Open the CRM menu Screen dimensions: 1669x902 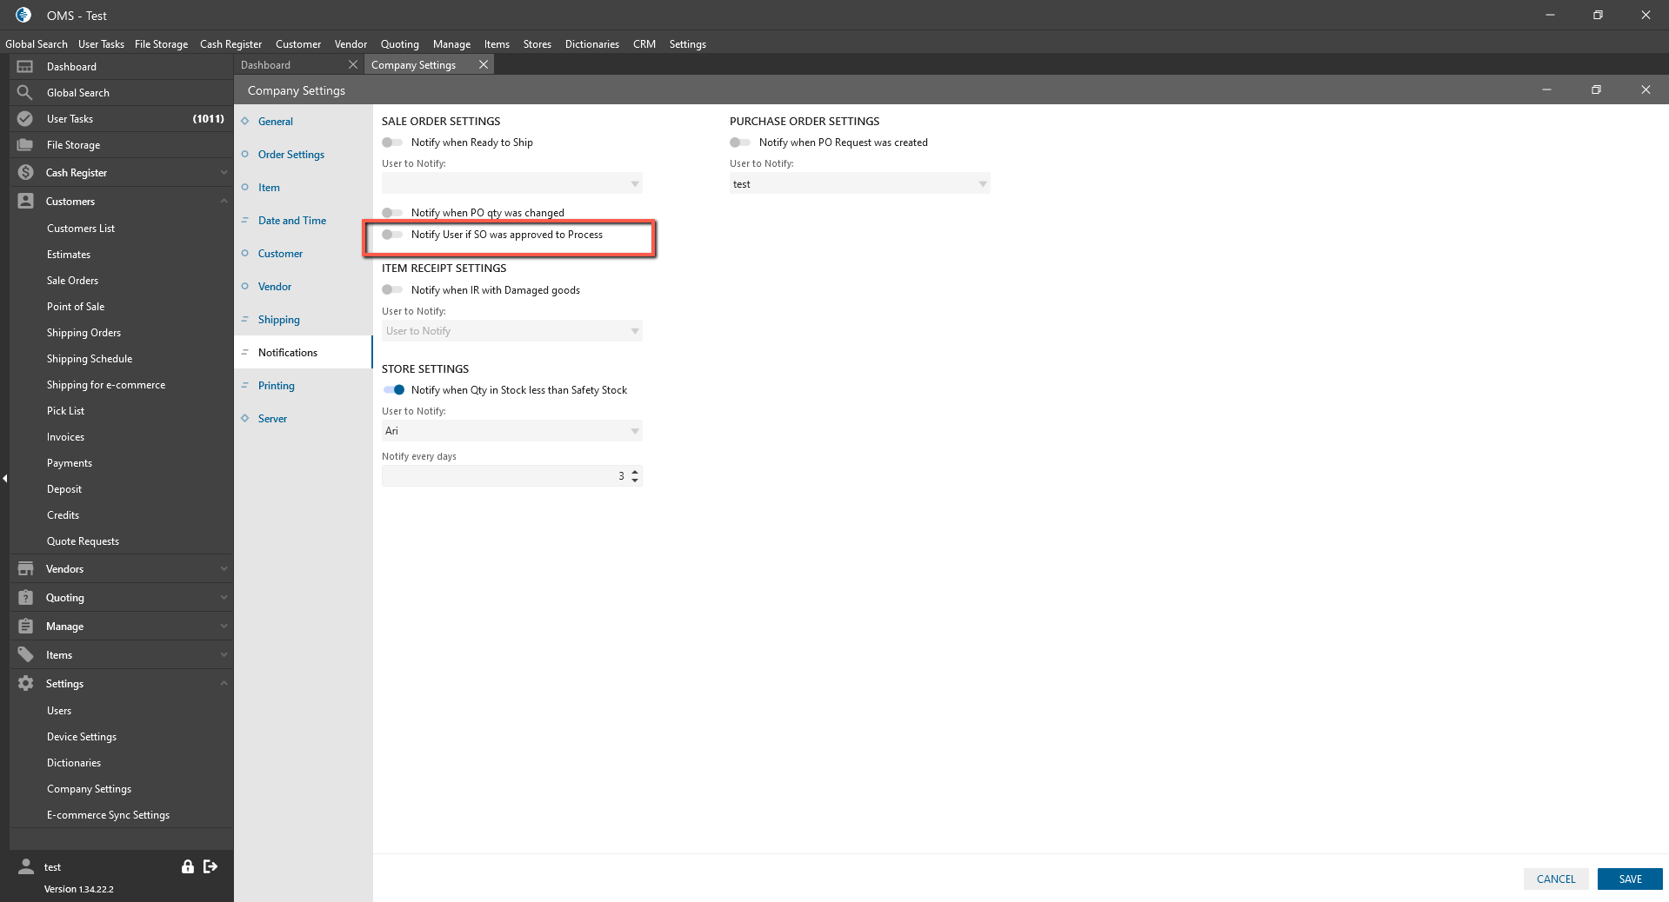644,44
